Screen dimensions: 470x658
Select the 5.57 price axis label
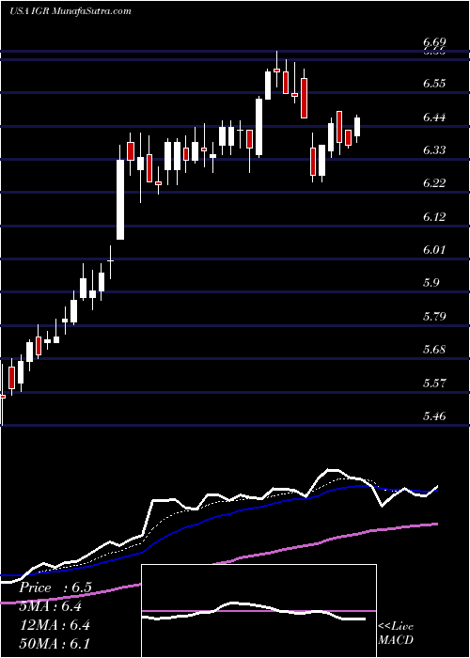[x=434, y=384]
